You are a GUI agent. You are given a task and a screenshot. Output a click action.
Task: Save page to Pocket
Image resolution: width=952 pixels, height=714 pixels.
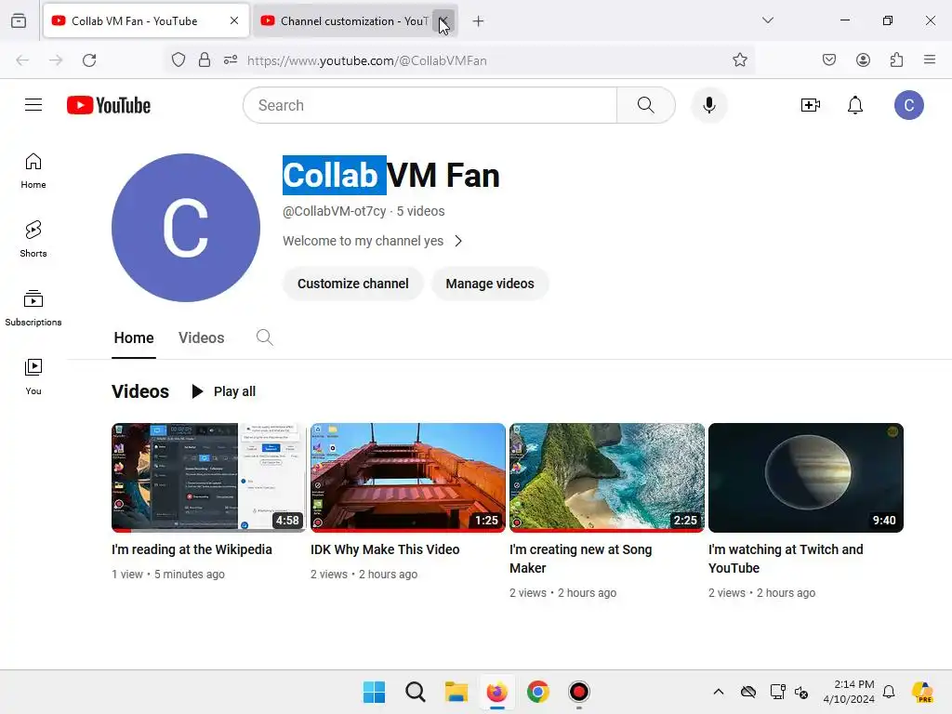(829, 59)
